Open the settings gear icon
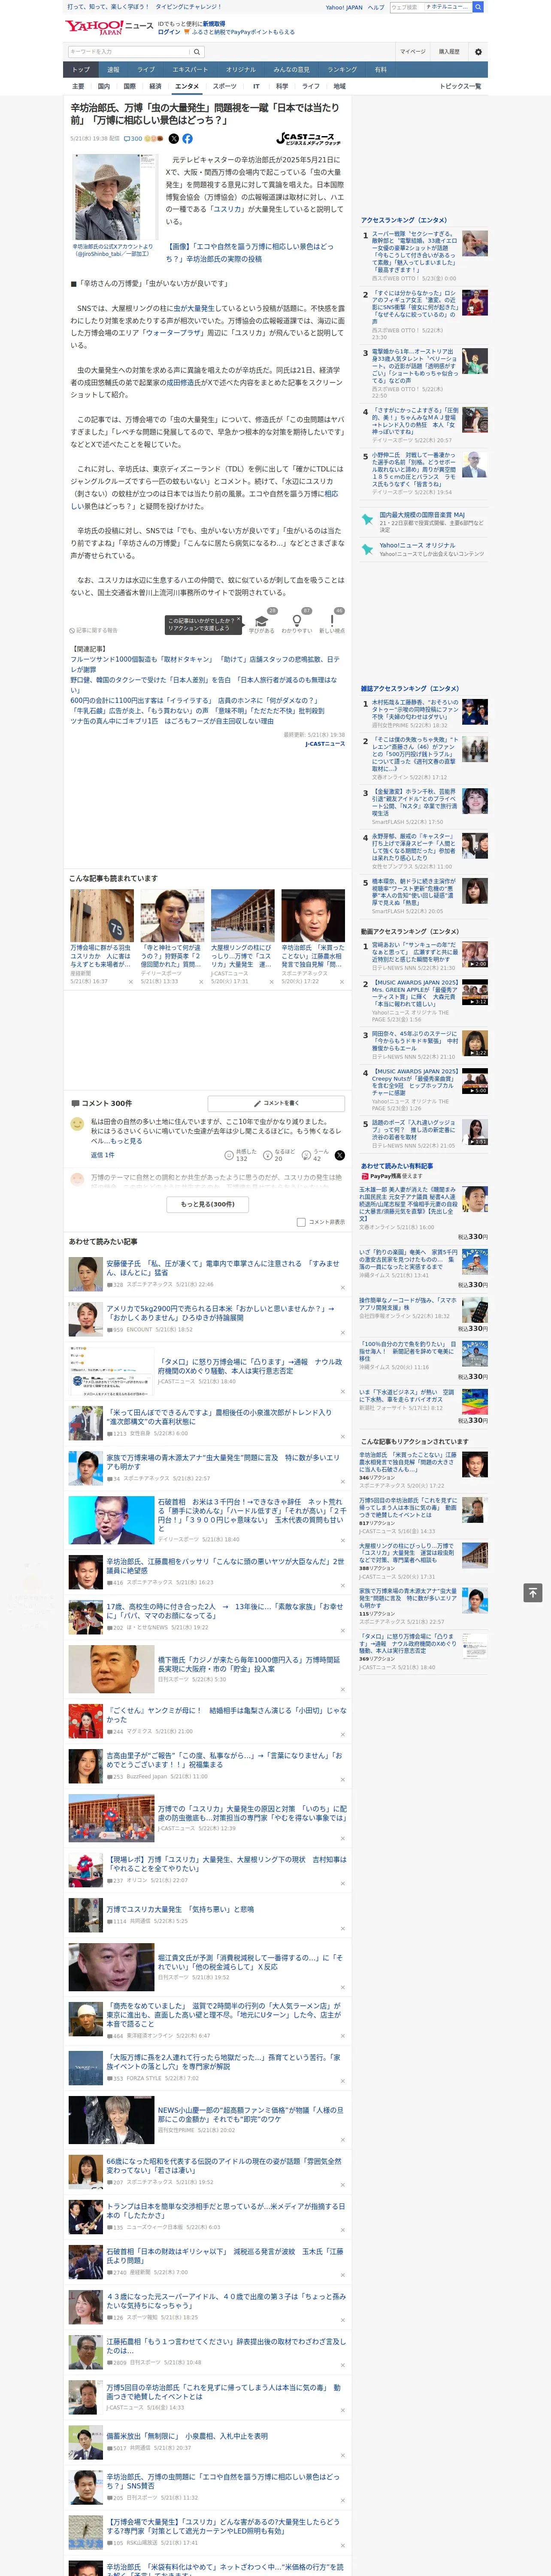 pyautogui.click(x=478, y=51)
